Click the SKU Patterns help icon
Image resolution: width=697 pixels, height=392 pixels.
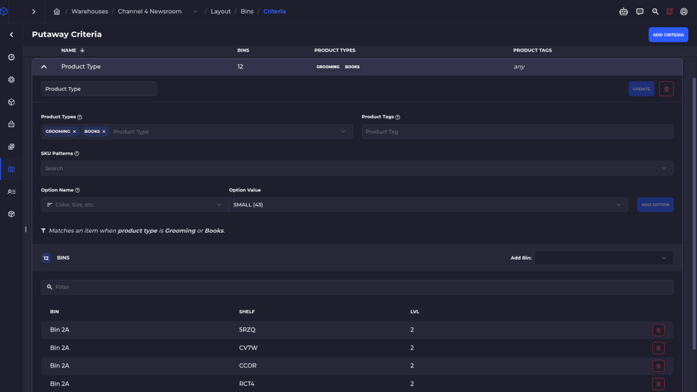tap(77, 153)
